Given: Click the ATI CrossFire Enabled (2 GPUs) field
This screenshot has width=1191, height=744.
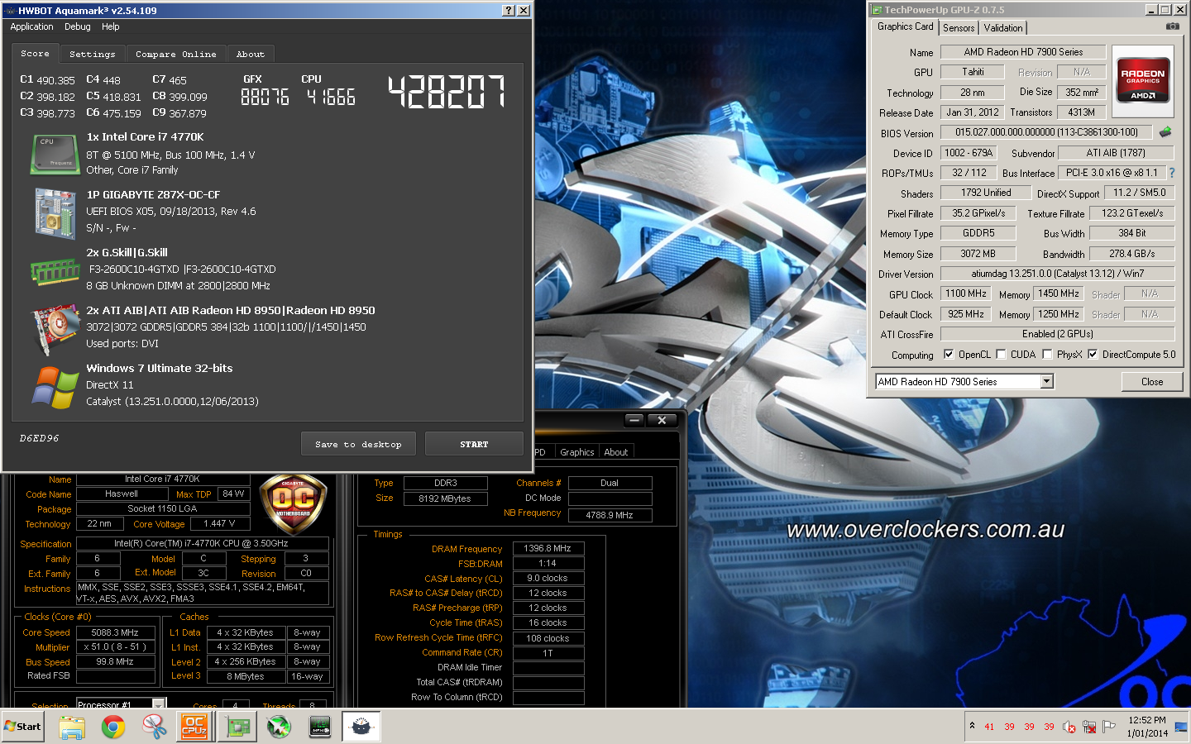Looking at the screenshot, I should pos(1058,334).
